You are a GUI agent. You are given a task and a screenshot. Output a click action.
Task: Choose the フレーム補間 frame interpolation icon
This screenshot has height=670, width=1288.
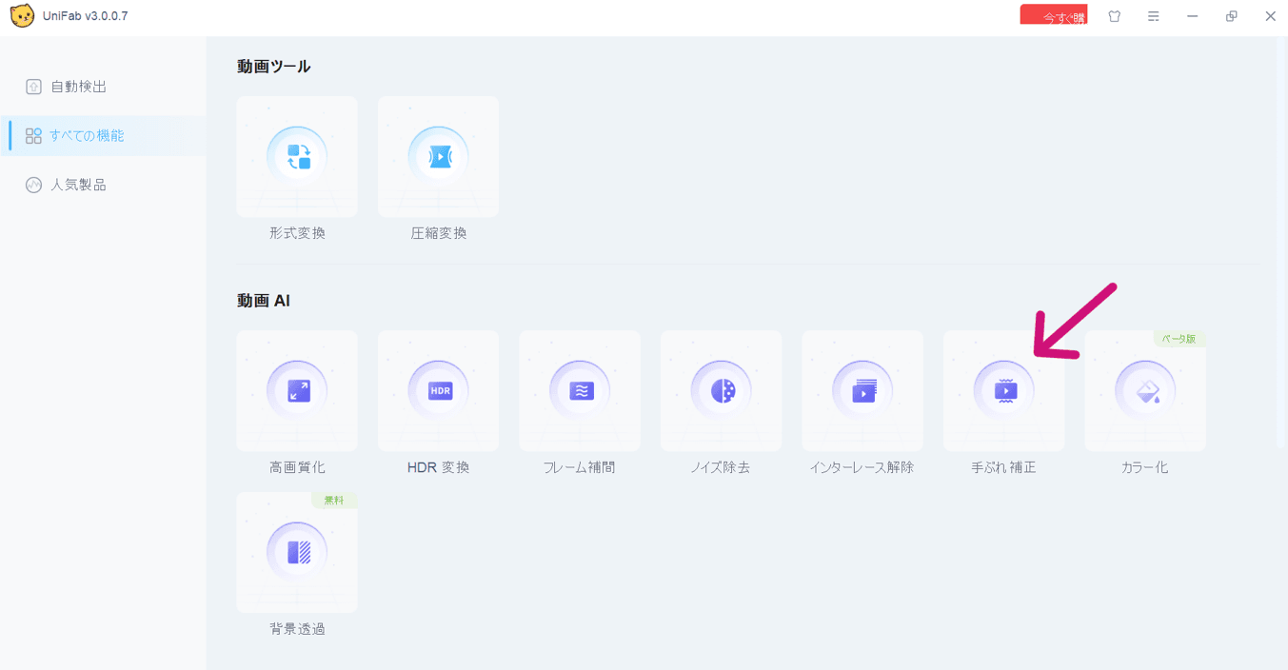click(580, 391)
